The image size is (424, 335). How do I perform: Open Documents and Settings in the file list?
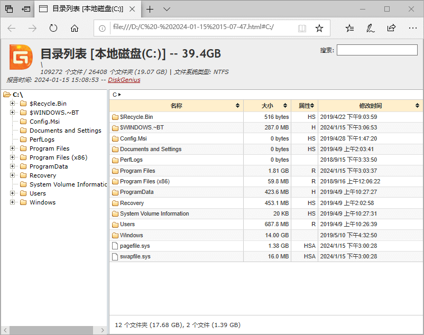coord(151,149)
